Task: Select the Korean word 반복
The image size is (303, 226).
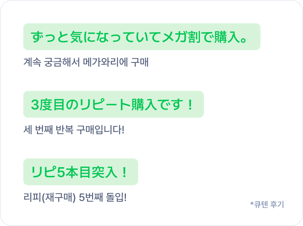Action: (65, 130)
